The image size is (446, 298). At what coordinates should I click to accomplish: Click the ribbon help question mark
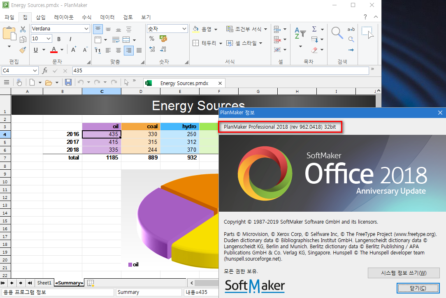click(365, 17)
